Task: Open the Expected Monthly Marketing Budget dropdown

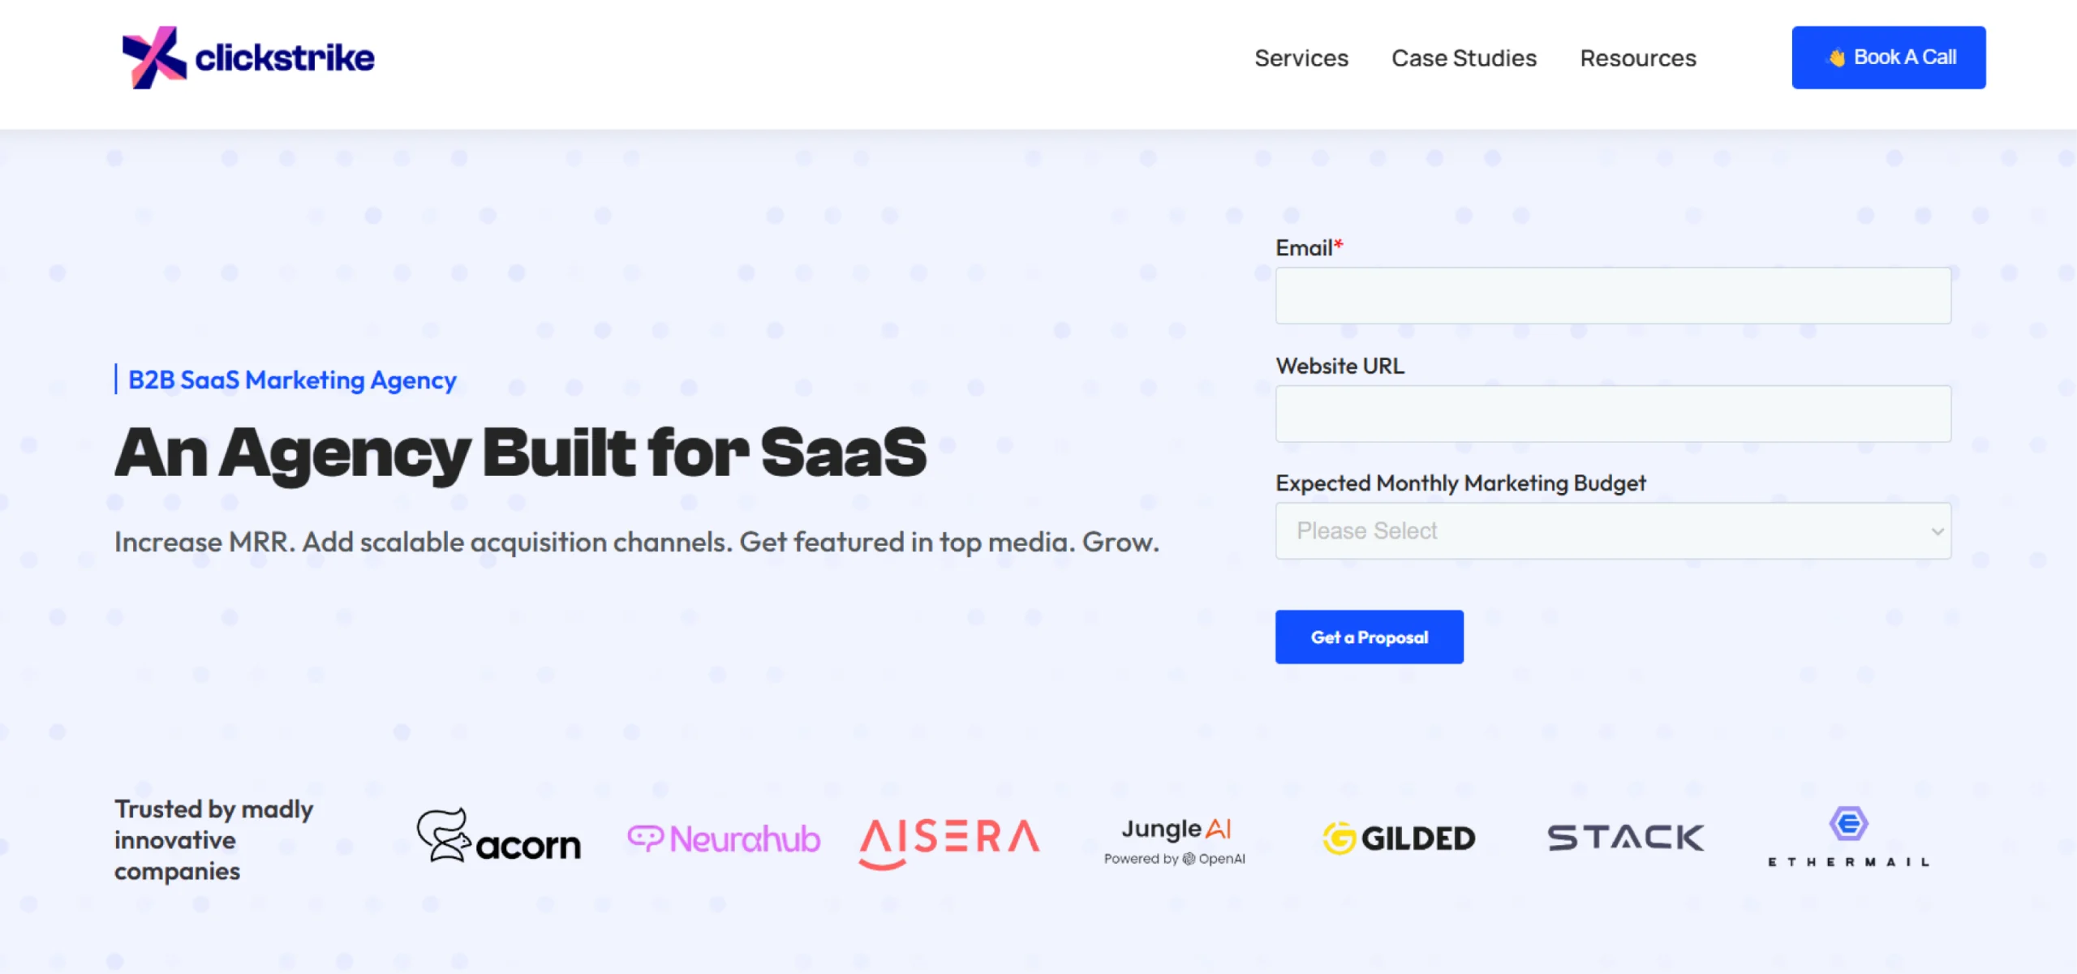Action: pos(1613,531)
